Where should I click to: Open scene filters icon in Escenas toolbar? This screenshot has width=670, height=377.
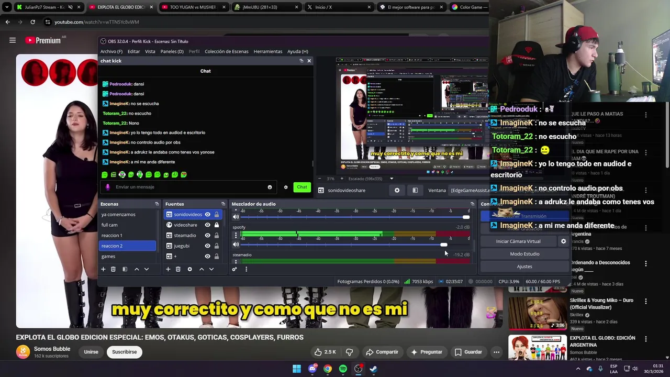click(125, 269)
